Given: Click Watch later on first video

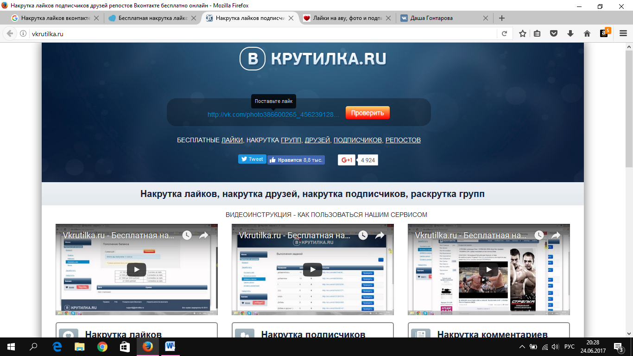Looking at the screenshot, I should 187,235.
